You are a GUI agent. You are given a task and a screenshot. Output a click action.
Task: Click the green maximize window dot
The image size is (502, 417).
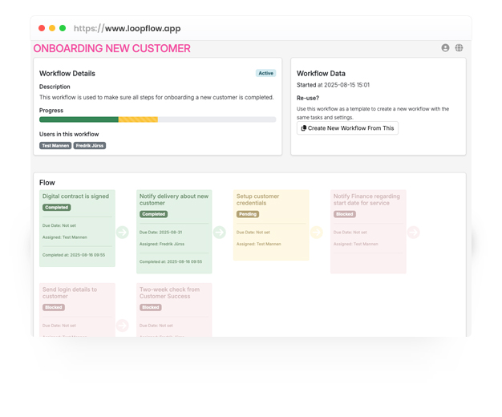63,28
